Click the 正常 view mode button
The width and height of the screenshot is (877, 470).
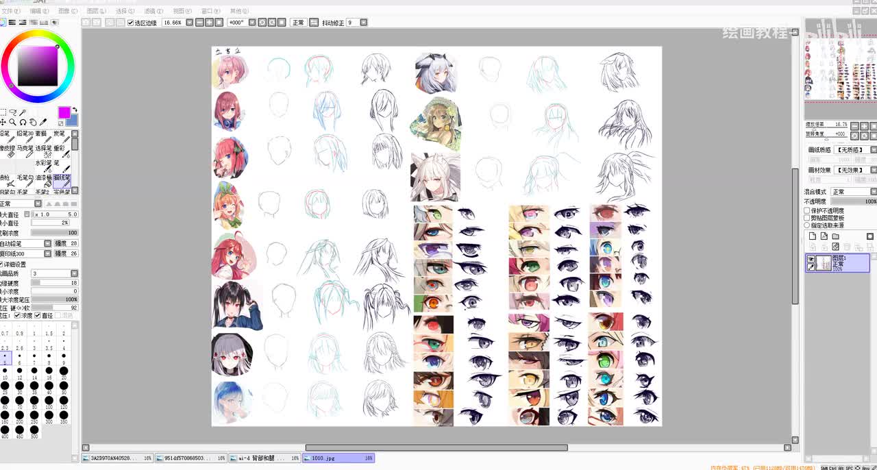(298, 23)
